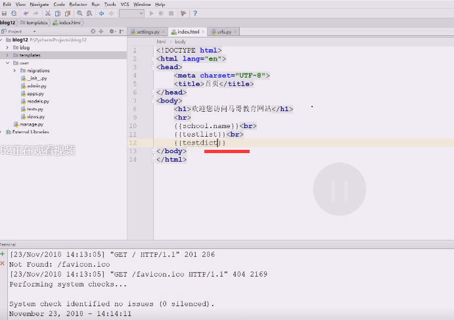This screenshot has height=320, width=454.
Task: Open the Refactor menu
Action: coord(78,5)
